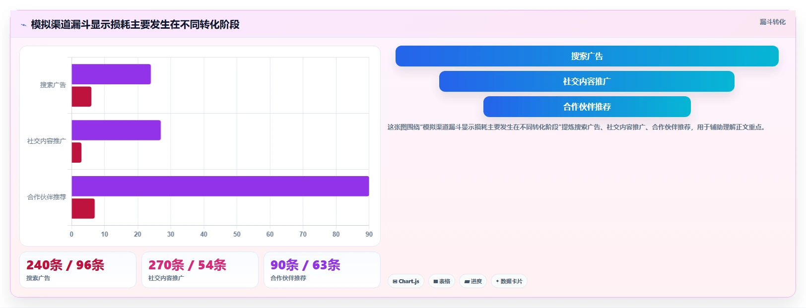Select the 搜索广告 funnel stage bar

[587, 56]
